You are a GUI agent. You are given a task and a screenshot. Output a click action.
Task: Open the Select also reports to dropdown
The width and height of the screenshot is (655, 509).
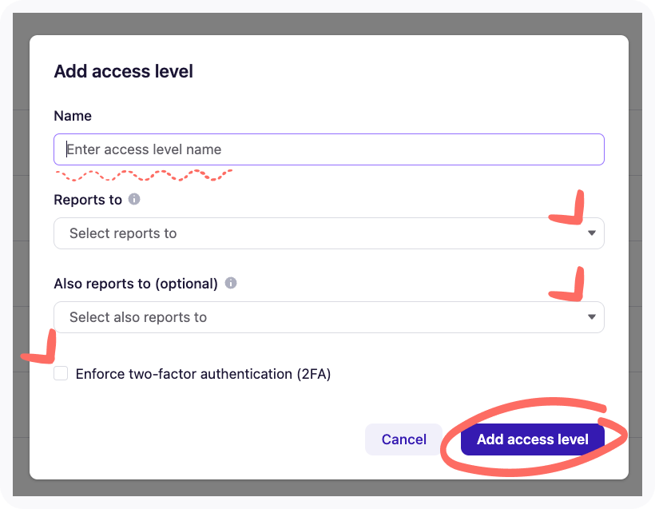pyautogui.click(x=328, y=317)
